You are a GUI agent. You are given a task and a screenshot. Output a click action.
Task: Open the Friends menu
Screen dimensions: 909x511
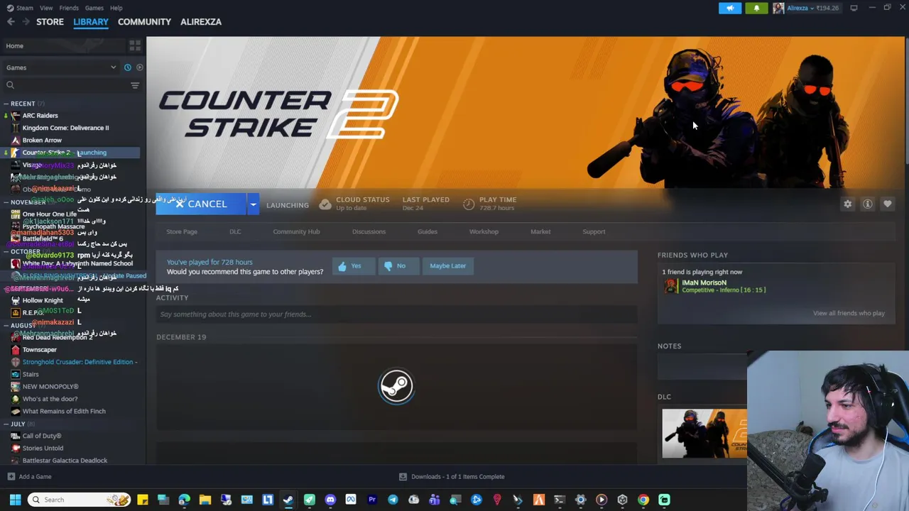[69, 8]
